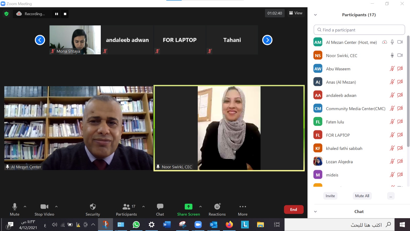Show next video thumbnails with right arrow
The height and width of the screenshot is (231, 410).
267,40
